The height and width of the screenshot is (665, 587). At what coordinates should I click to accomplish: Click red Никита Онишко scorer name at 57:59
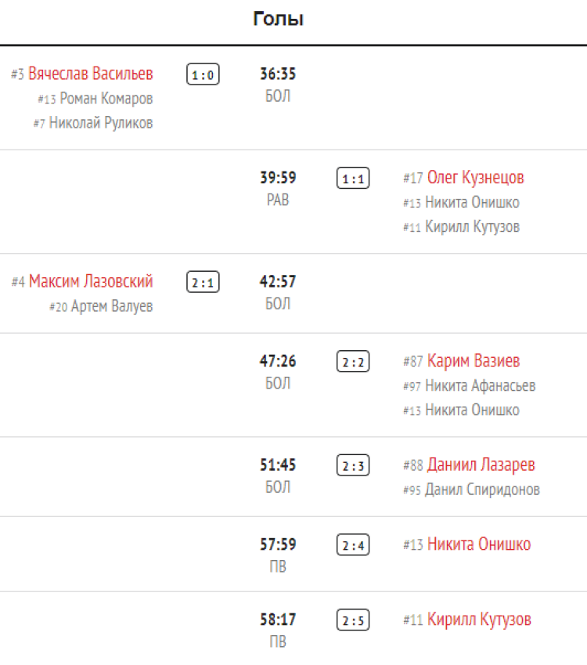tap(478, 544)
